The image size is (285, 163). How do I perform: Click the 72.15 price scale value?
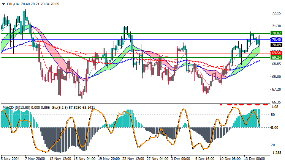click(x=276, y=13)
